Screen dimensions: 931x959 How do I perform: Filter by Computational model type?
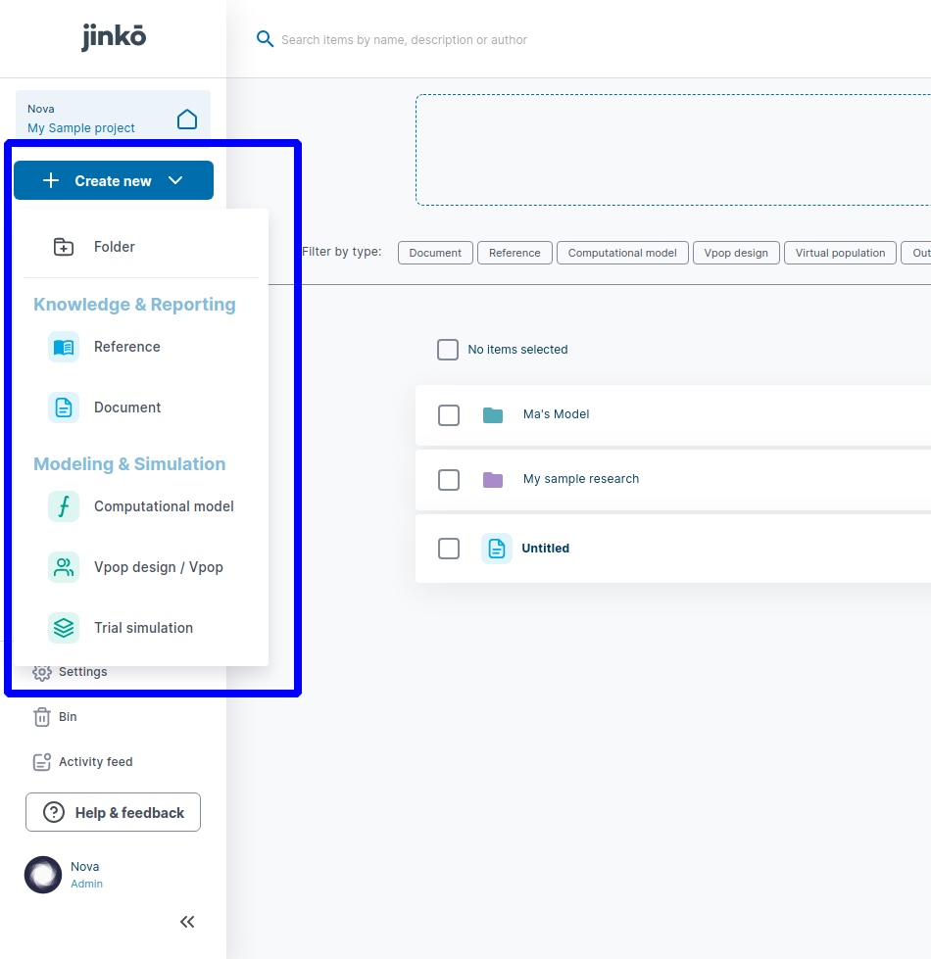[x=622, y=253]
